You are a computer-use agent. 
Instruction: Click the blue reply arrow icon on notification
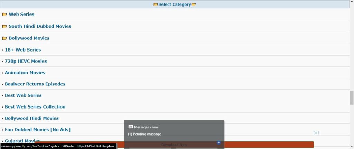pyautogui.click(x=218, y=143)
